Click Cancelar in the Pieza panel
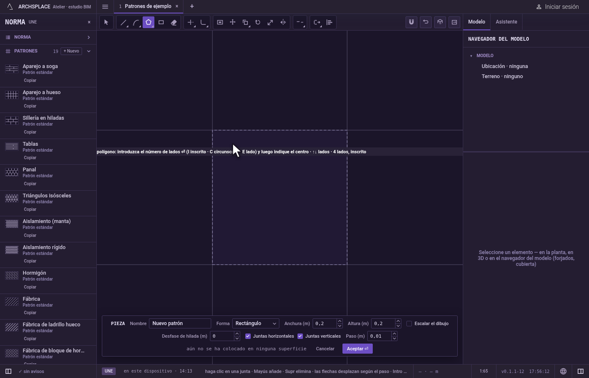This screenshot has height=378, width=589. 325,349
